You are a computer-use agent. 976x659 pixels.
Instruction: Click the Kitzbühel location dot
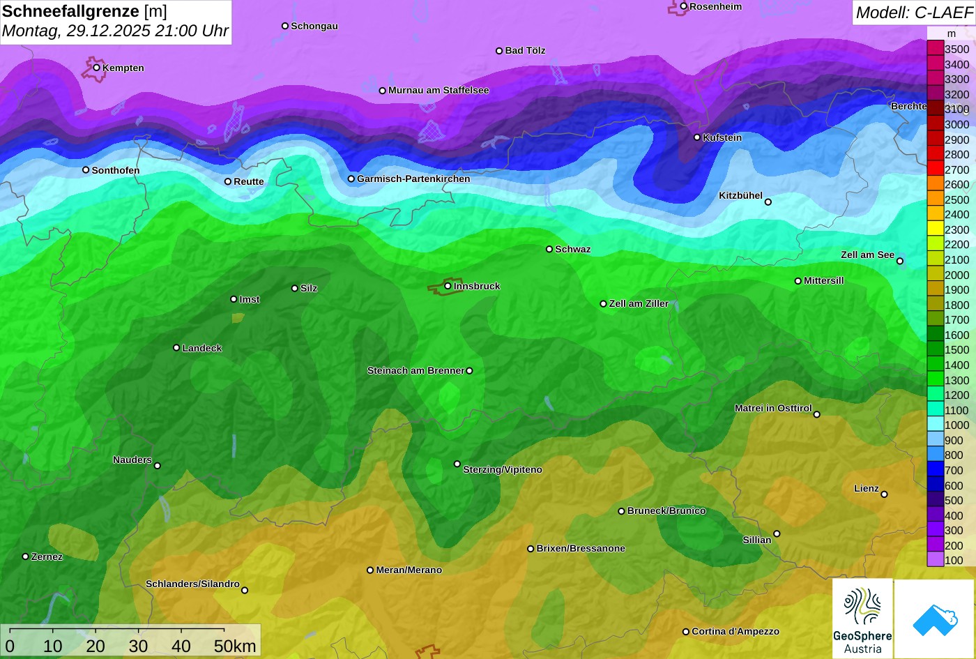pos(768,202)
